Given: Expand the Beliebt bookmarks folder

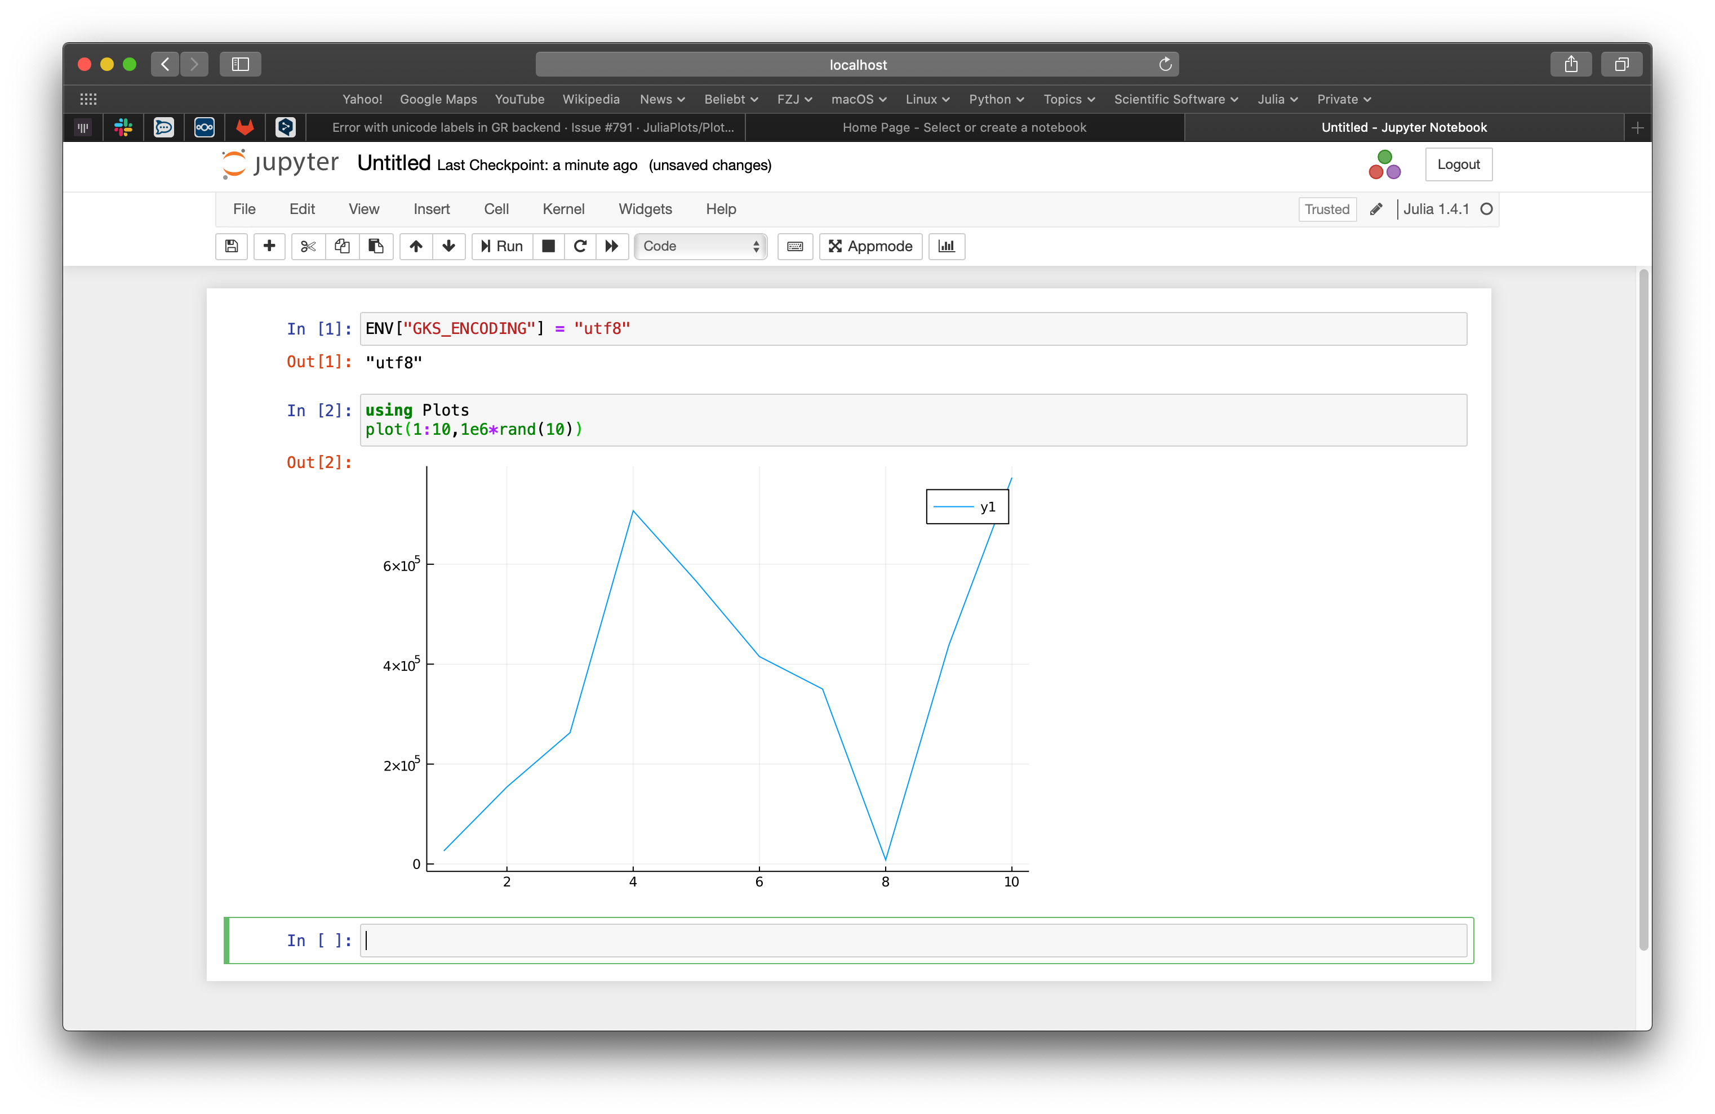Looking at the screenshot, I should coord(731,99).
